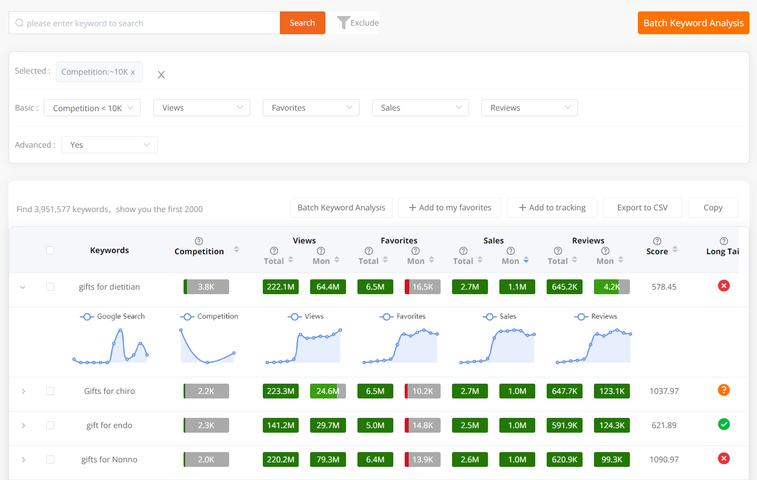This screenshot has height=480, width=757.
Task: Click the Competition column help icon
Action: 199,241
